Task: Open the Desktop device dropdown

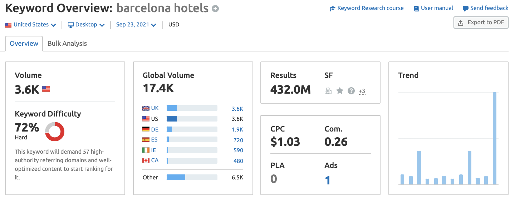Action: point(86,25)
